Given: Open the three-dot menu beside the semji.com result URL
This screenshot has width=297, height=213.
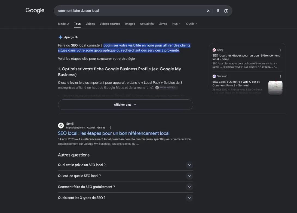Looking at the screenshot, I should [110, 128].
